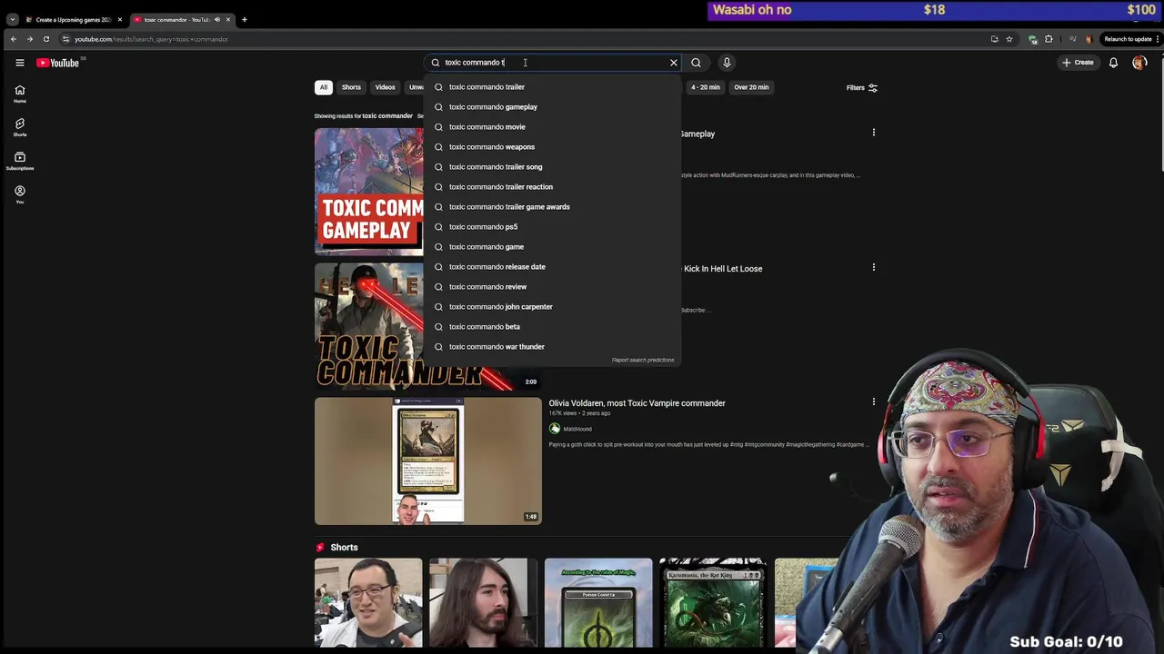
Task: Open a new browser tab
Action: pyautogui.click(x=244, y=19)
